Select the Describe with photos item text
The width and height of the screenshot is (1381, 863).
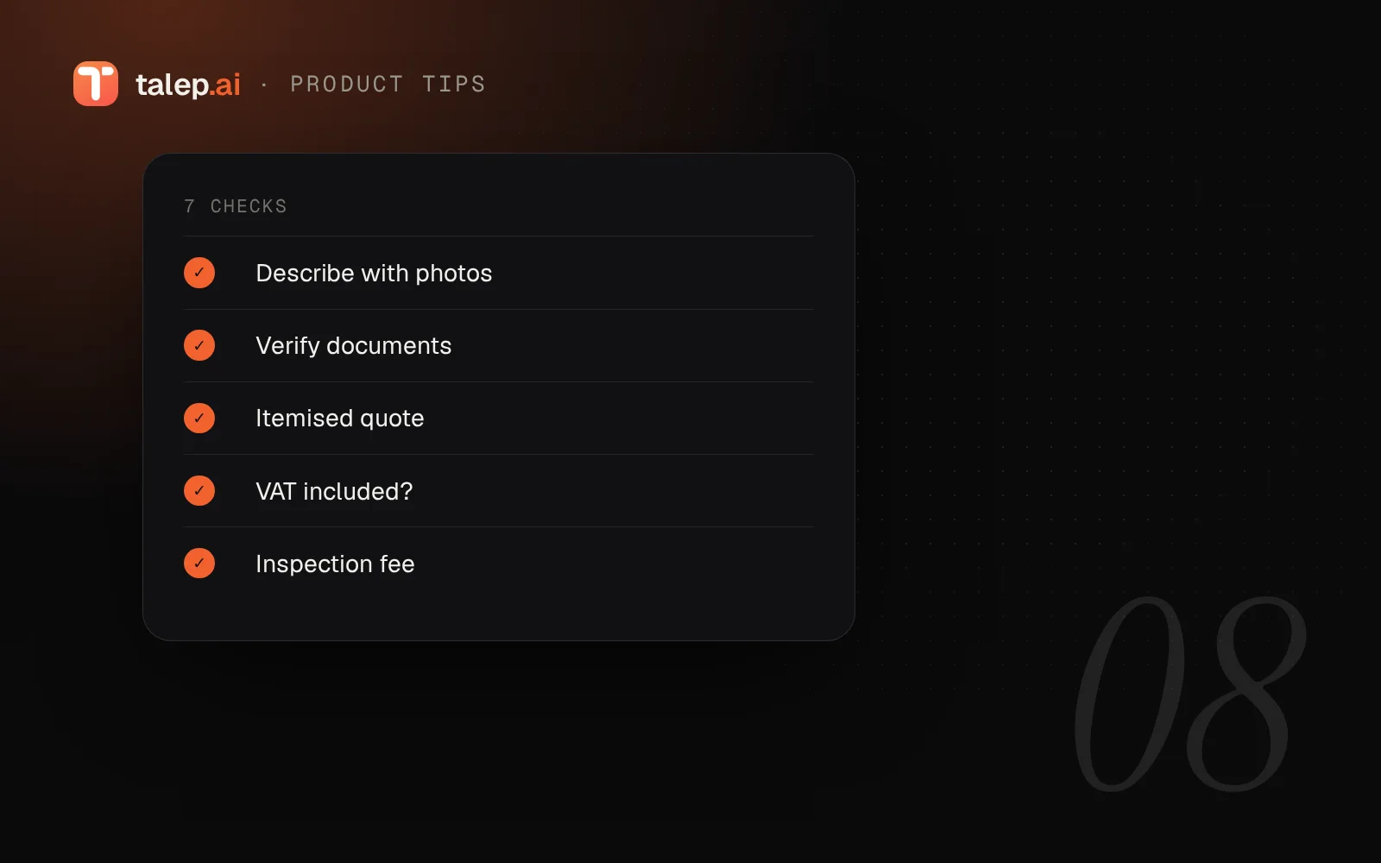click(x=374, y=273)
